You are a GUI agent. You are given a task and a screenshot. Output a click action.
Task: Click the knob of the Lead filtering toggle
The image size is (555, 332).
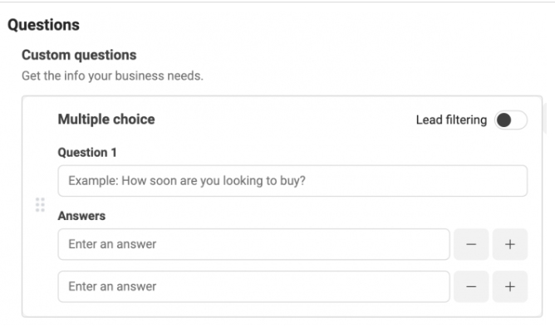[503, 120]
